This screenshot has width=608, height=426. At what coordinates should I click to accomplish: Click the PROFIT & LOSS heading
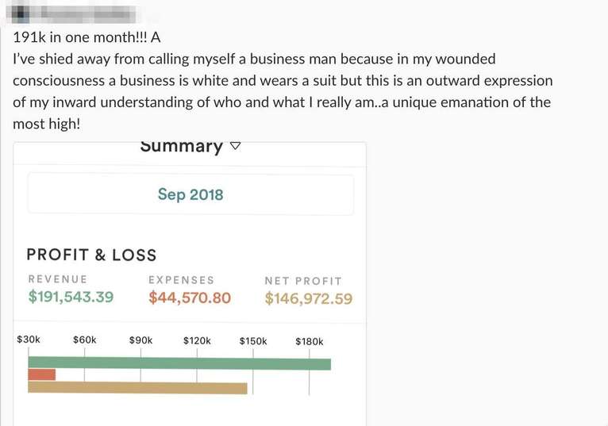pyautogui.click(x=91, y=255)
